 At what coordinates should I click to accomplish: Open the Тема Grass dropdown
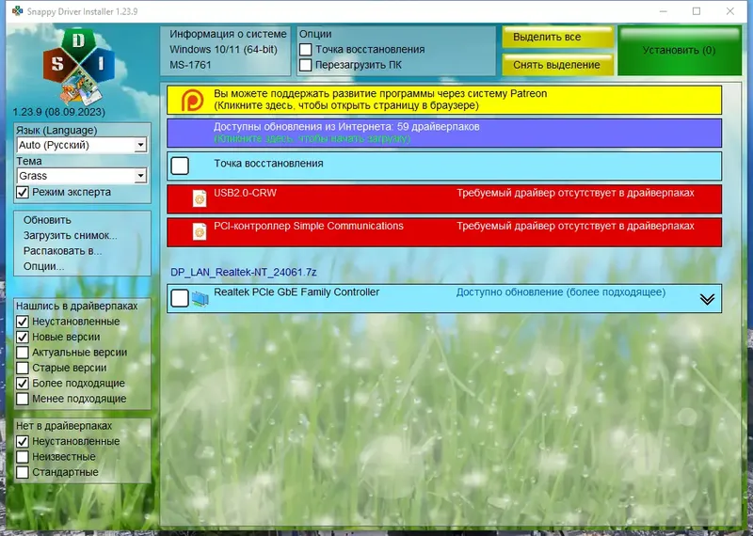(x=82, y=176)
